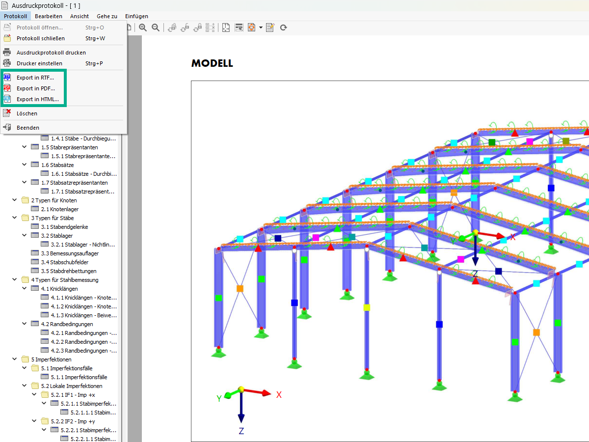
Task: Open dropdown arrow next to fit page icon
Action: pos(261,28)
